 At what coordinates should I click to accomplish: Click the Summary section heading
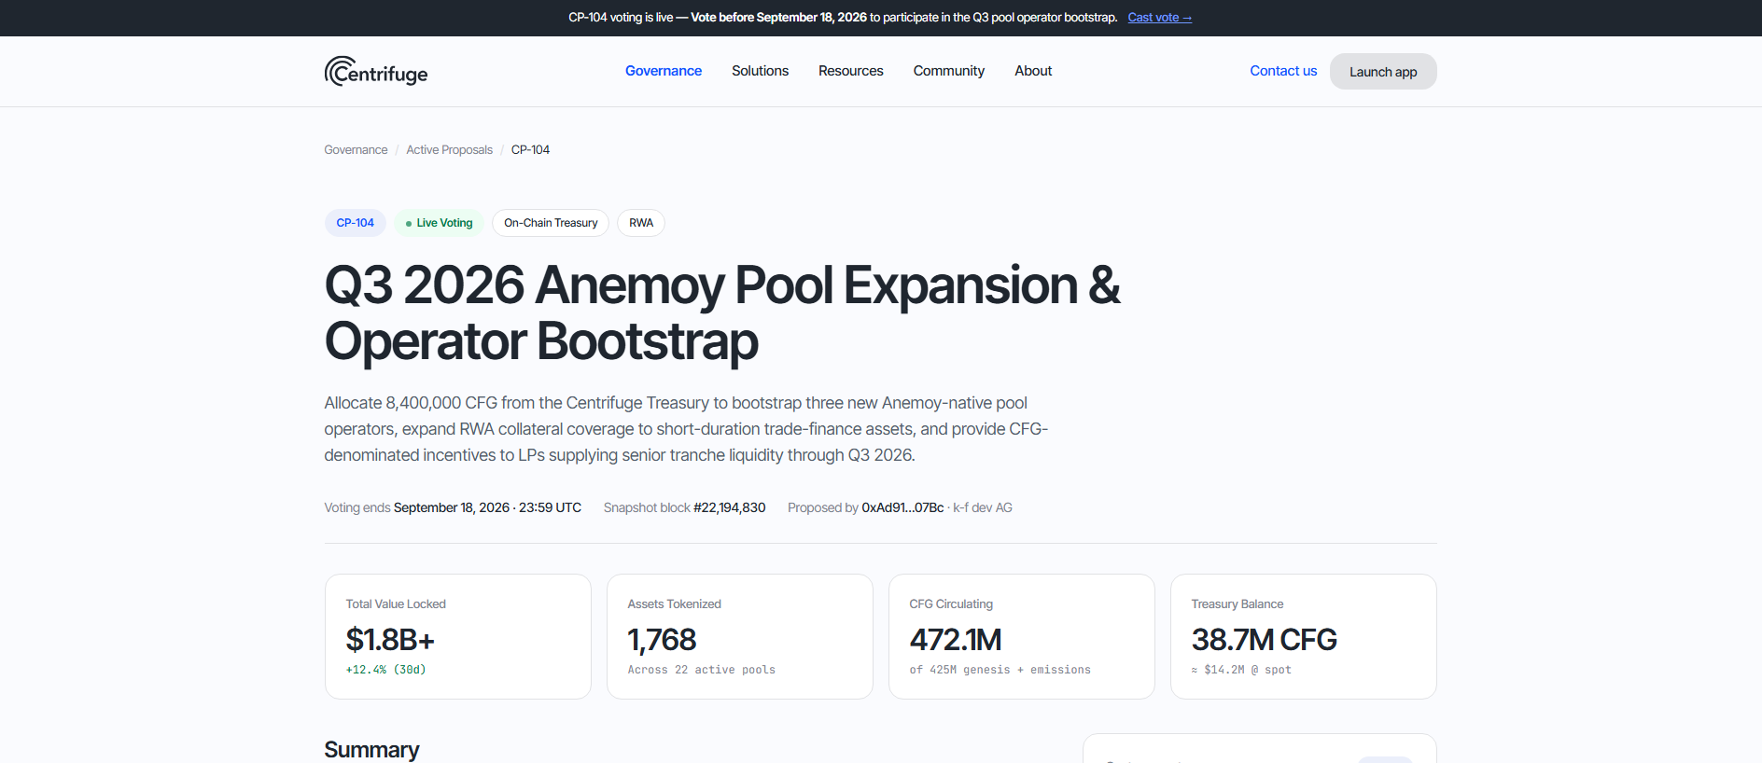coord(371,749)
